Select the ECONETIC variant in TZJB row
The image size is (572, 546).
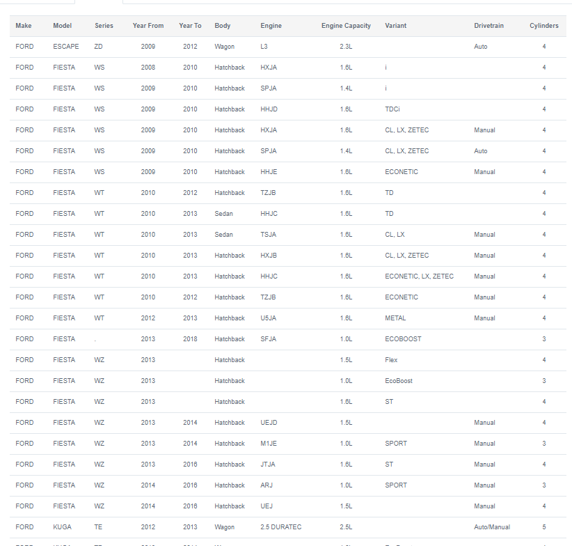[x=402, y=297]
